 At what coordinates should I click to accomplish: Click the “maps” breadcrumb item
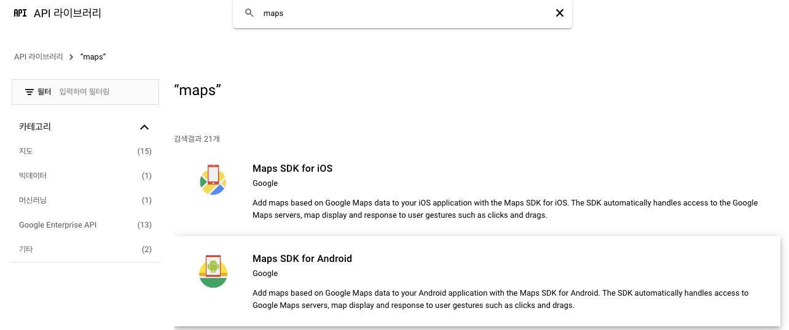click(94, 56)
